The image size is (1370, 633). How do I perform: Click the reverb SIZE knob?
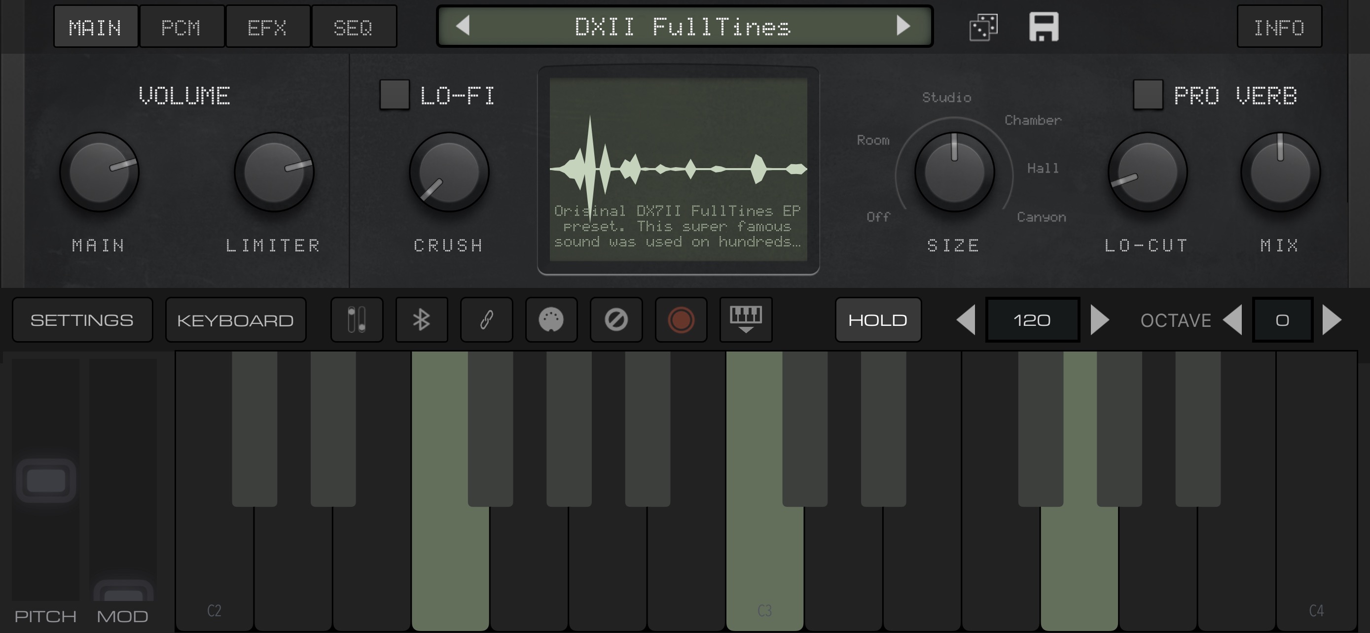tap(954, 172)
